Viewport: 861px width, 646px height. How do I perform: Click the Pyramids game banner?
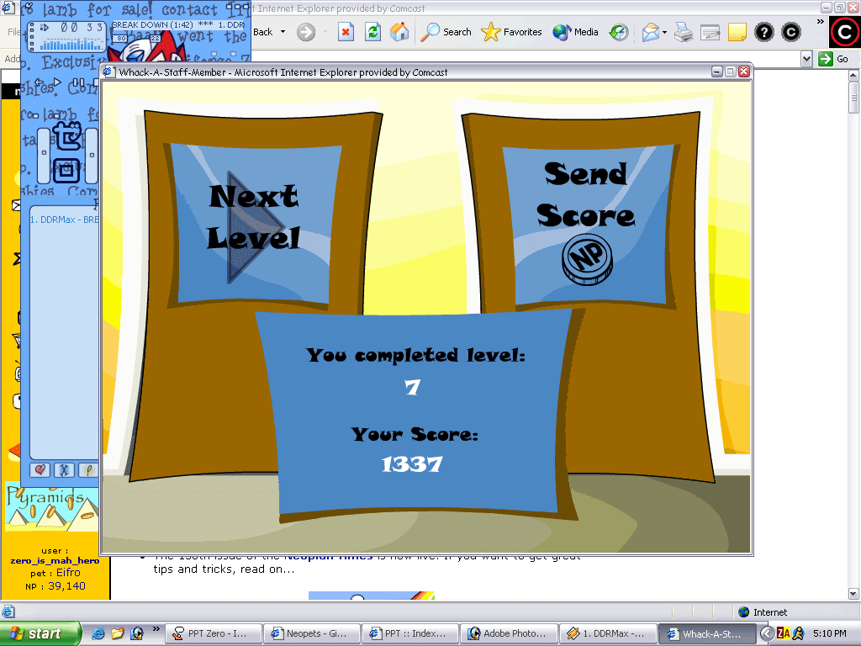(51, 506)
